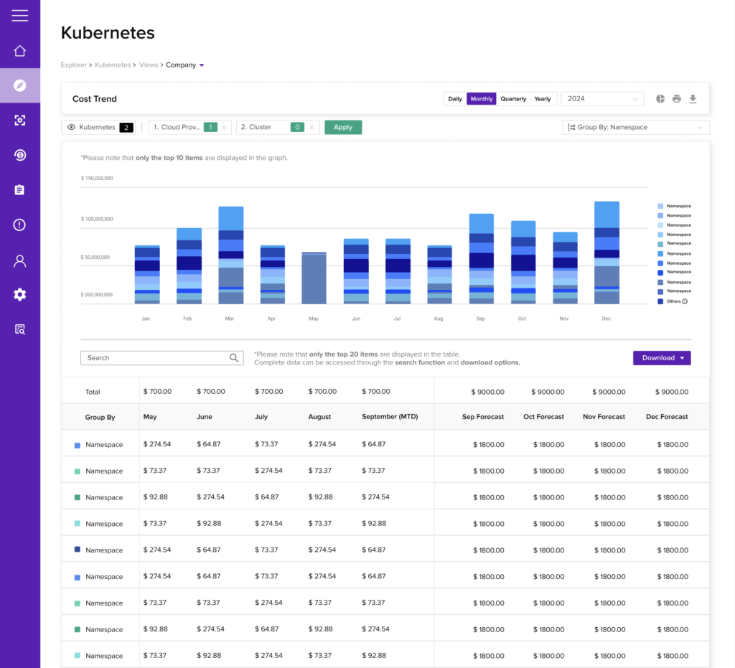Switch to pie chart view icon
The width and height of the screenshot is (735, 668).
(x=660, y=99)
